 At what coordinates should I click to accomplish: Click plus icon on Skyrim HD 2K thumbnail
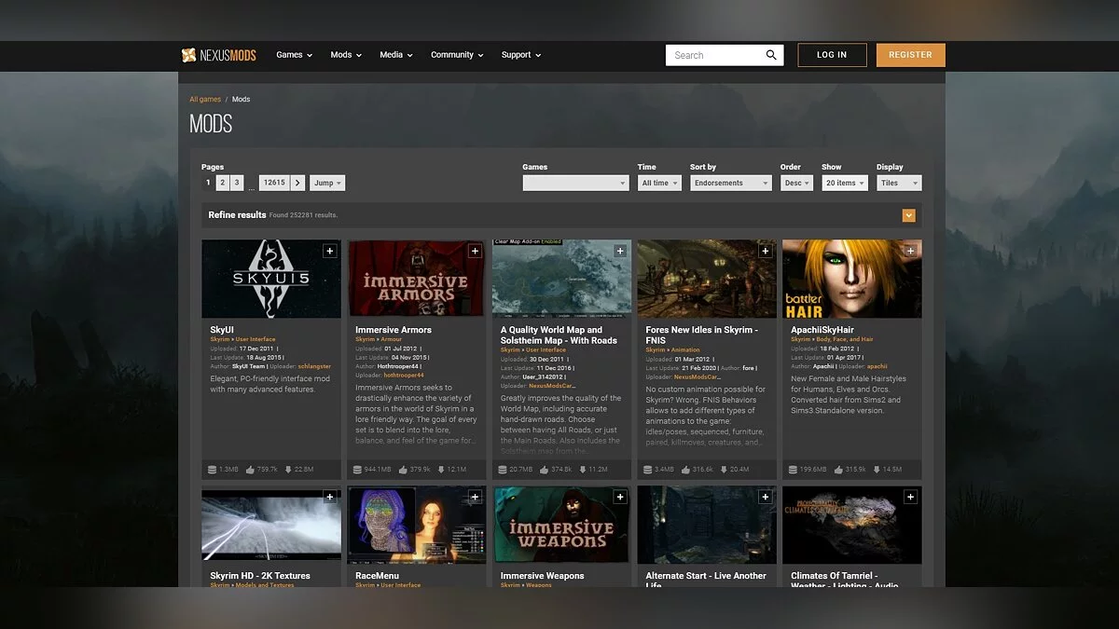point(329,498)
